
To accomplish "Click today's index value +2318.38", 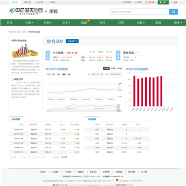I will click(72, 53).
